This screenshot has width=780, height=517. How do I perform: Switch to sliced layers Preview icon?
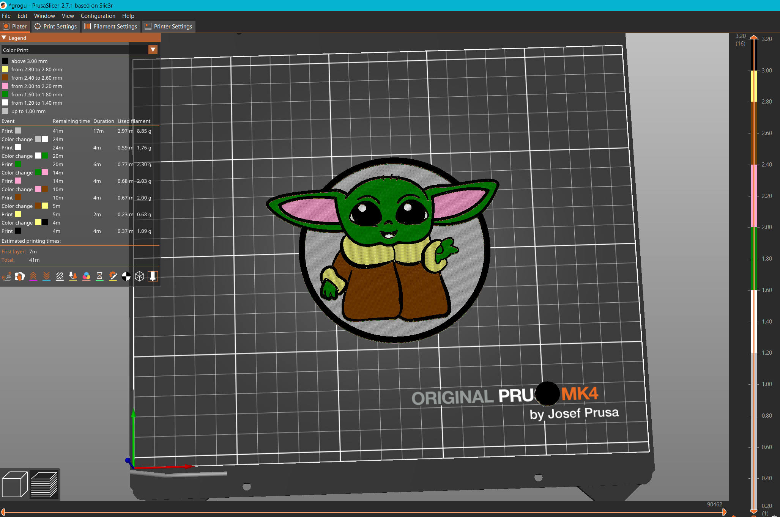click(x=44, y=484)
